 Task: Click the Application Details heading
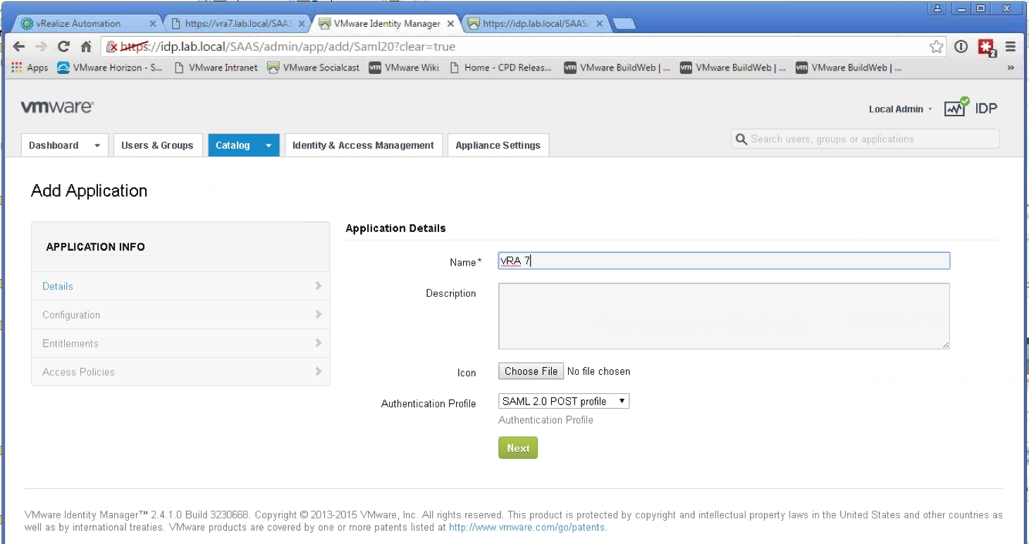click(x=395, y=228)
